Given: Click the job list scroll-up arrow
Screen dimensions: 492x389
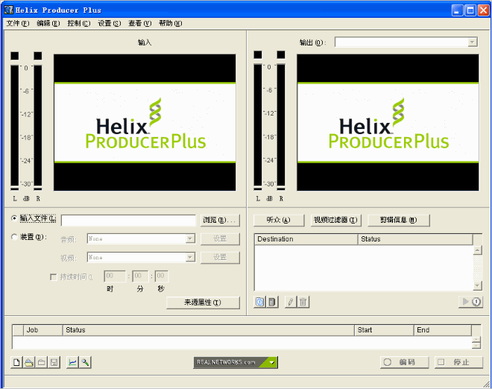Looking at the screenshot, I should (x=476, y=339).
